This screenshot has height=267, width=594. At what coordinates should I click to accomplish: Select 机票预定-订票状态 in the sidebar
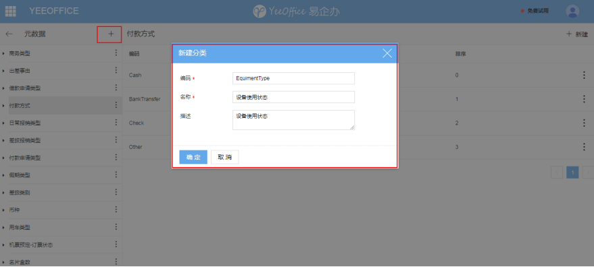click(31, 245)
